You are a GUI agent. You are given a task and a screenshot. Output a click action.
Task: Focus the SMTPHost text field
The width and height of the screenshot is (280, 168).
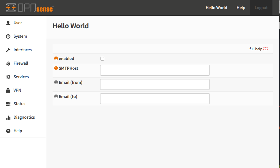point(155,70)
